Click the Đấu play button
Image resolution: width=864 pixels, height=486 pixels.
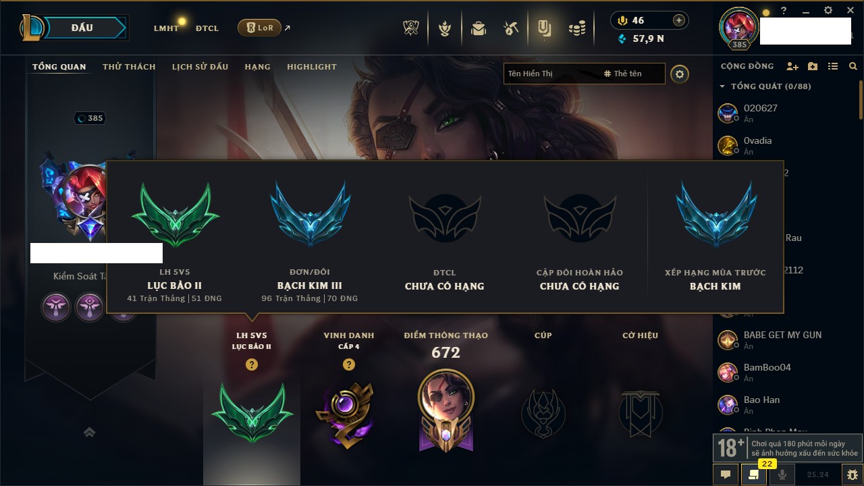[x=81, y=28]
